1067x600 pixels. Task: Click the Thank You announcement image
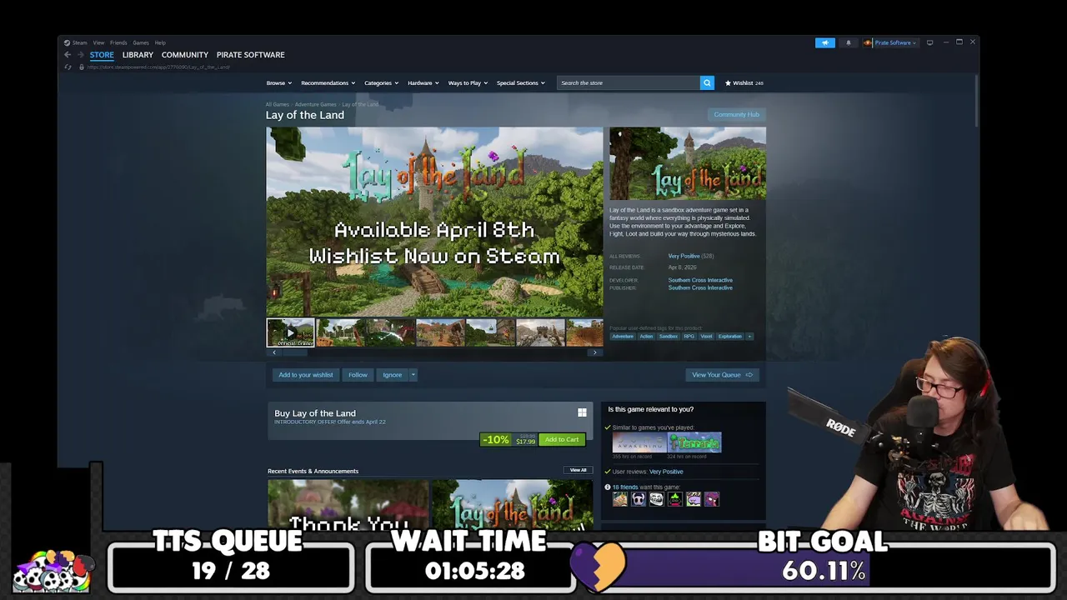pos(348,504)
